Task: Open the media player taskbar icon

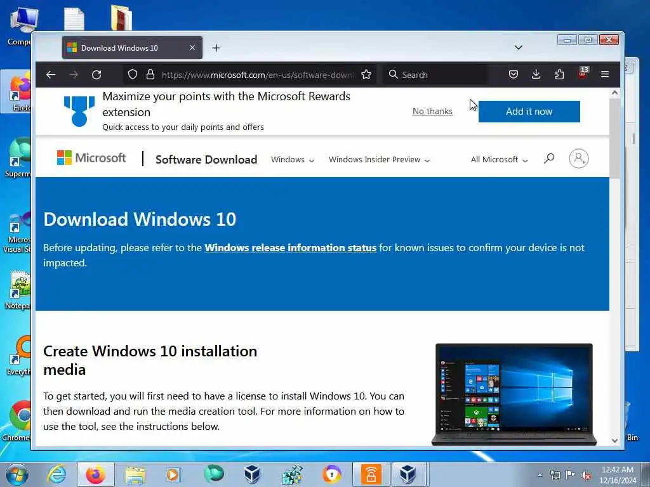Action: click(x=173, y=475)
